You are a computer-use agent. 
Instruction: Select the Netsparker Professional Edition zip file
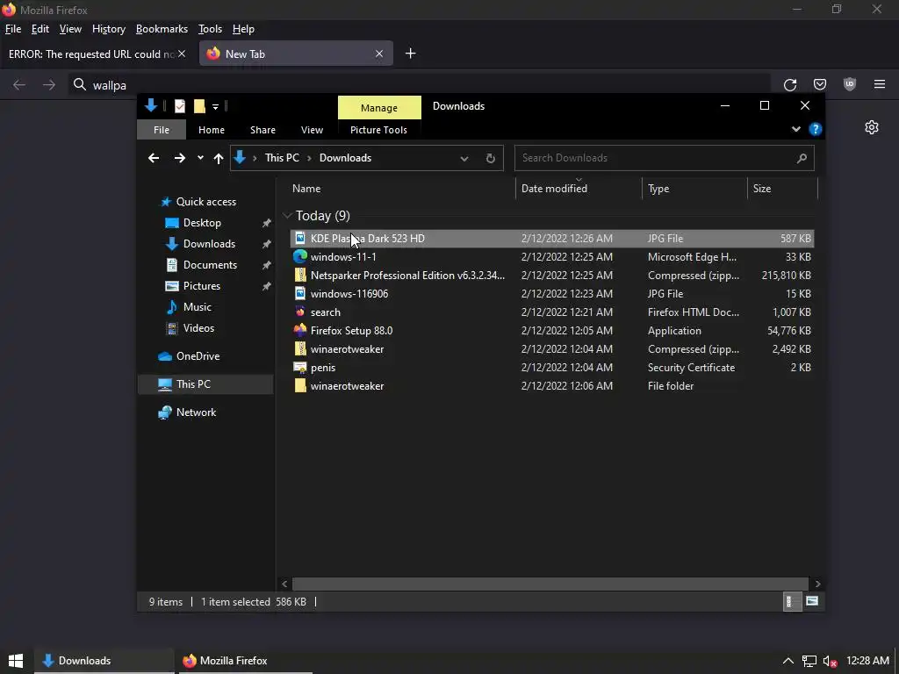click(x=551, y=275)
